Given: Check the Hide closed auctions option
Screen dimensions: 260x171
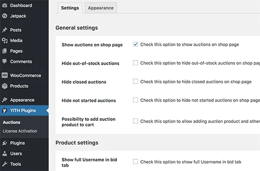Looking at the screenshot, I should click(x=136, y=81).
